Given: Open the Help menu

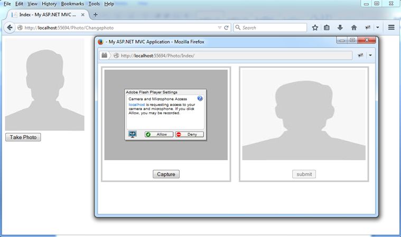Looking at the screenshot, I should click(109, 4).
